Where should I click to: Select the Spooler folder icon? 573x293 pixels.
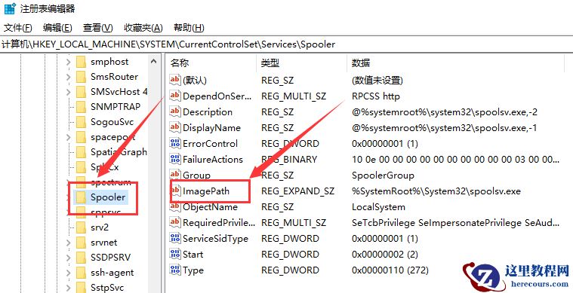[81, 197]
